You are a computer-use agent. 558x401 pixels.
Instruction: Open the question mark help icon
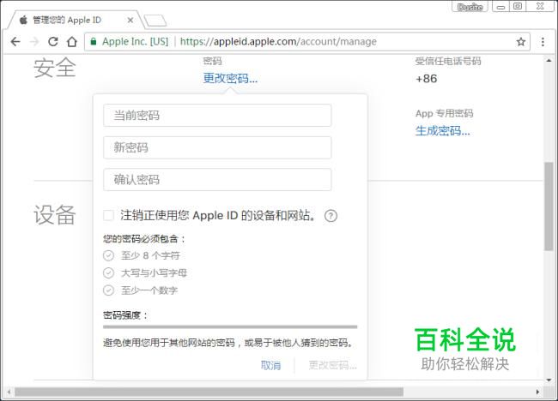pos(331,216)
